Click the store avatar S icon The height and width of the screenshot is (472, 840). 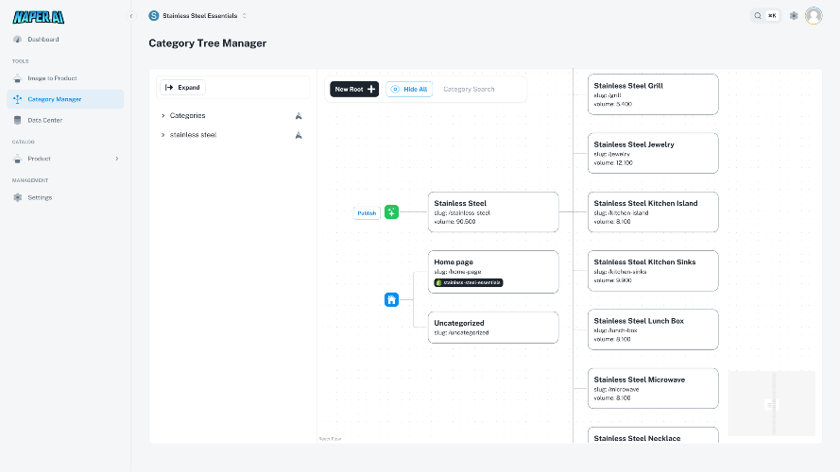point(154,15)
